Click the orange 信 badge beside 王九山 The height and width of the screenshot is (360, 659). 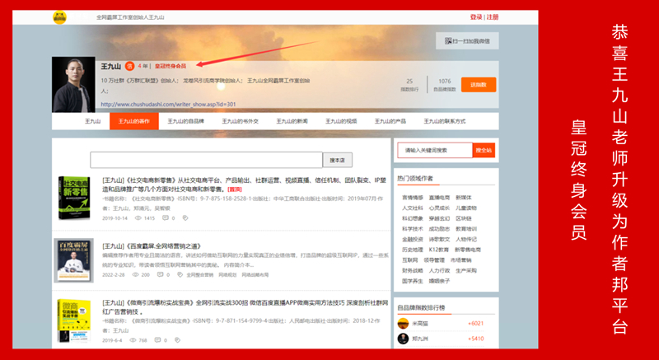[x=129, y=66]
